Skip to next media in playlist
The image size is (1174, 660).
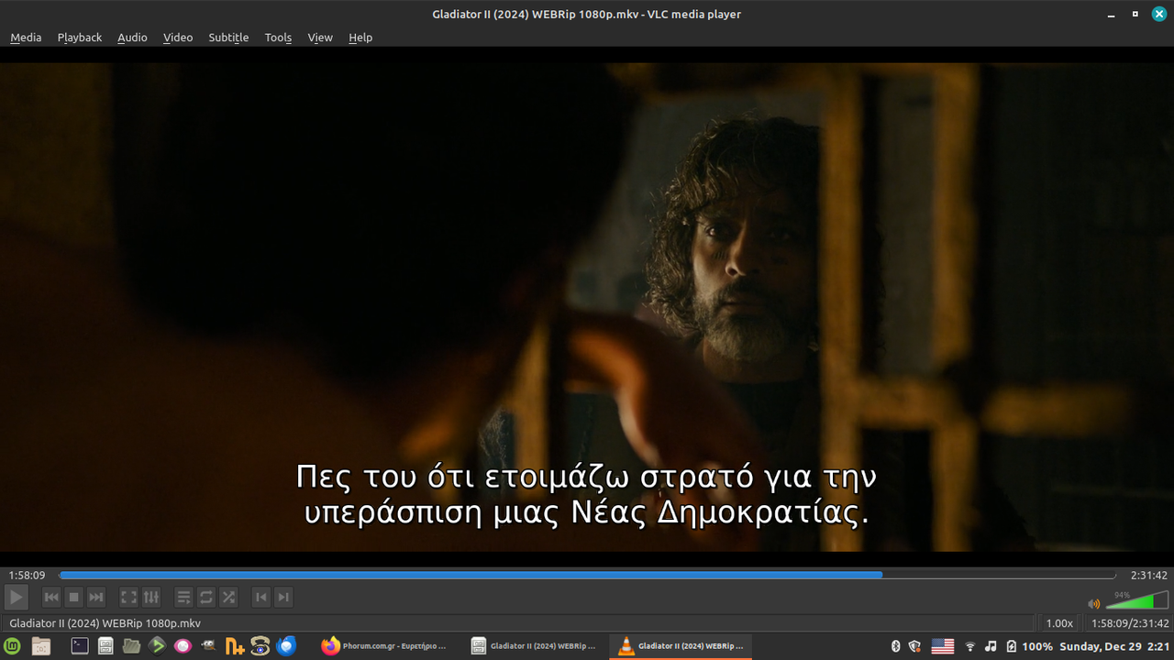point(96,598)
